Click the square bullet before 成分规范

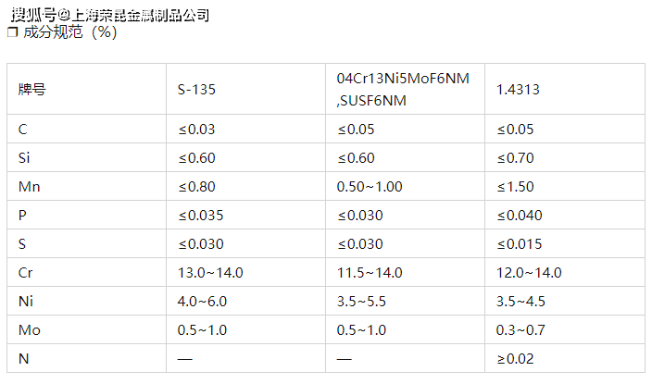12,32
